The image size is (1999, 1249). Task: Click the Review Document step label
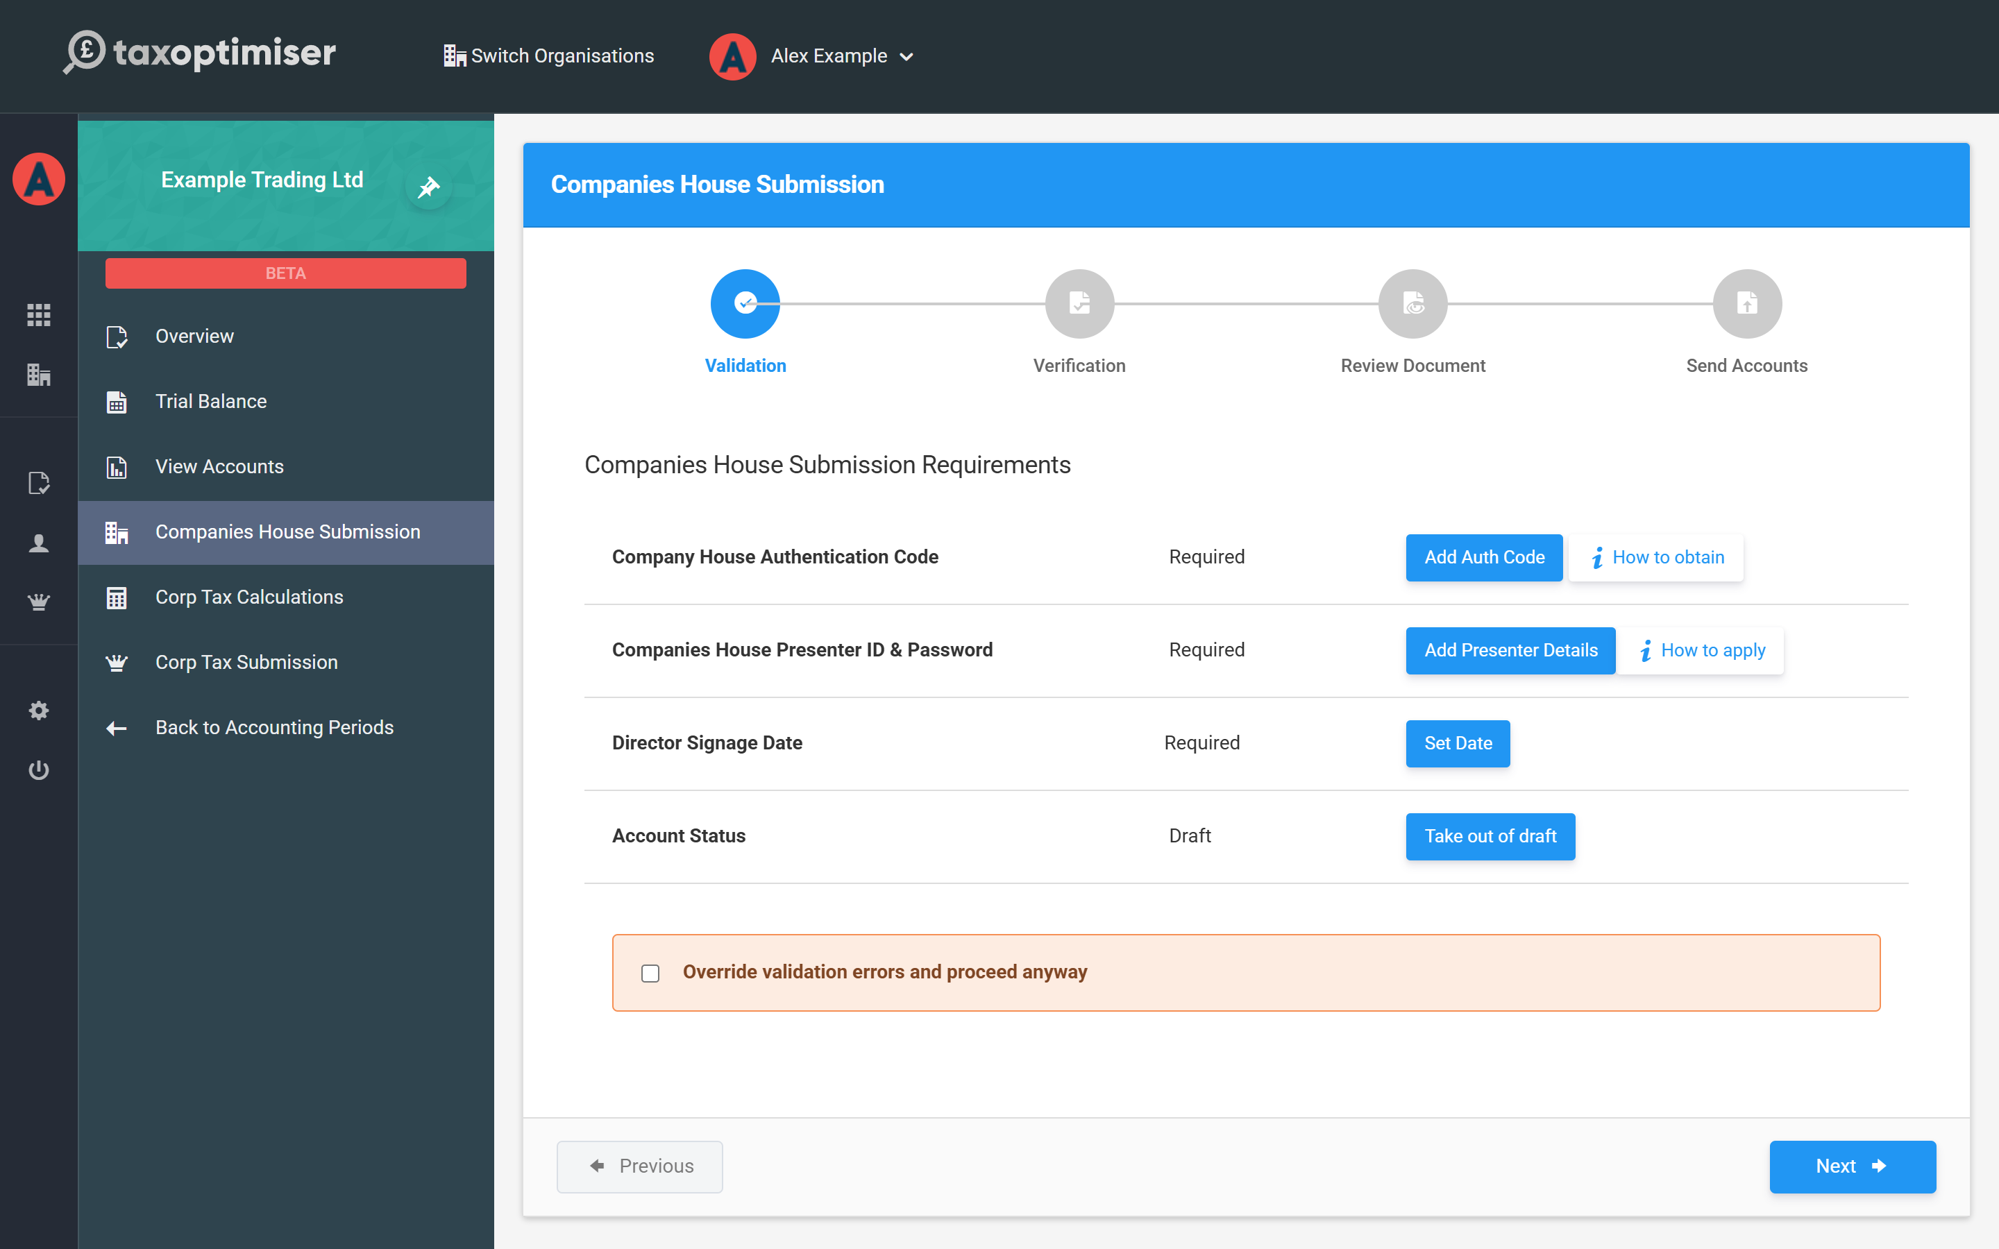pyautogui.click(x=1413, y=366)
